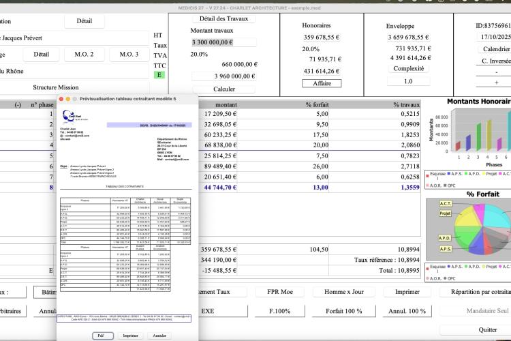The width and height of the screenshot is (511, 341).
Task: Open the Complexité setting
Action: pyautogui.click(x=408, y=68)
